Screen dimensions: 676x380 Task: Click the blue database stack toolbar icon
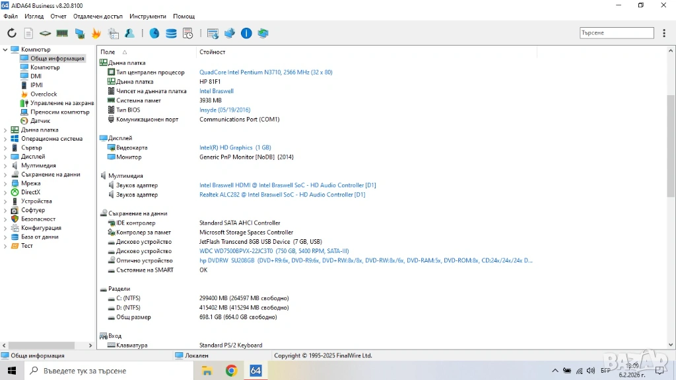pos(171,33)
